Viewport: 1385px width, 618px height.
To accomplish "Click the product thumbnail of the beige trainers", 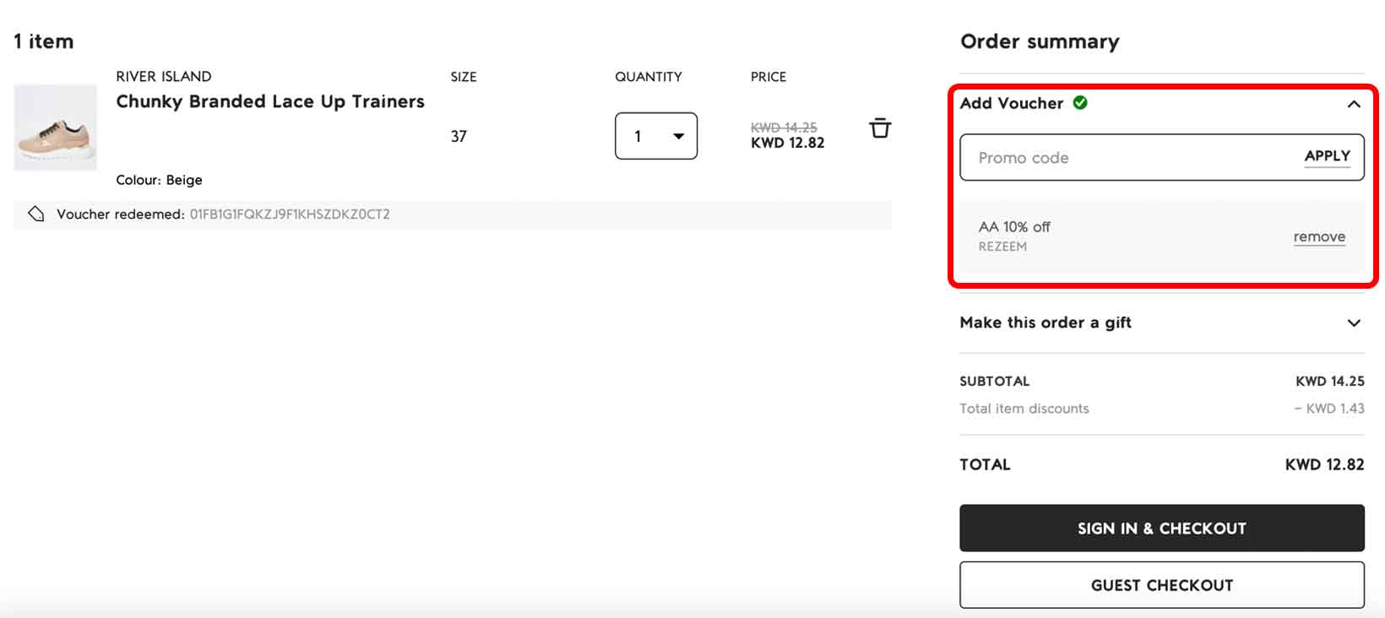I will (x=55, y=127).
